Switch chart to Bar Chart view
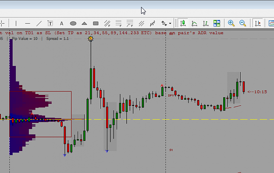This screenshot has height=173, width=274. click(x=206, y=23)
